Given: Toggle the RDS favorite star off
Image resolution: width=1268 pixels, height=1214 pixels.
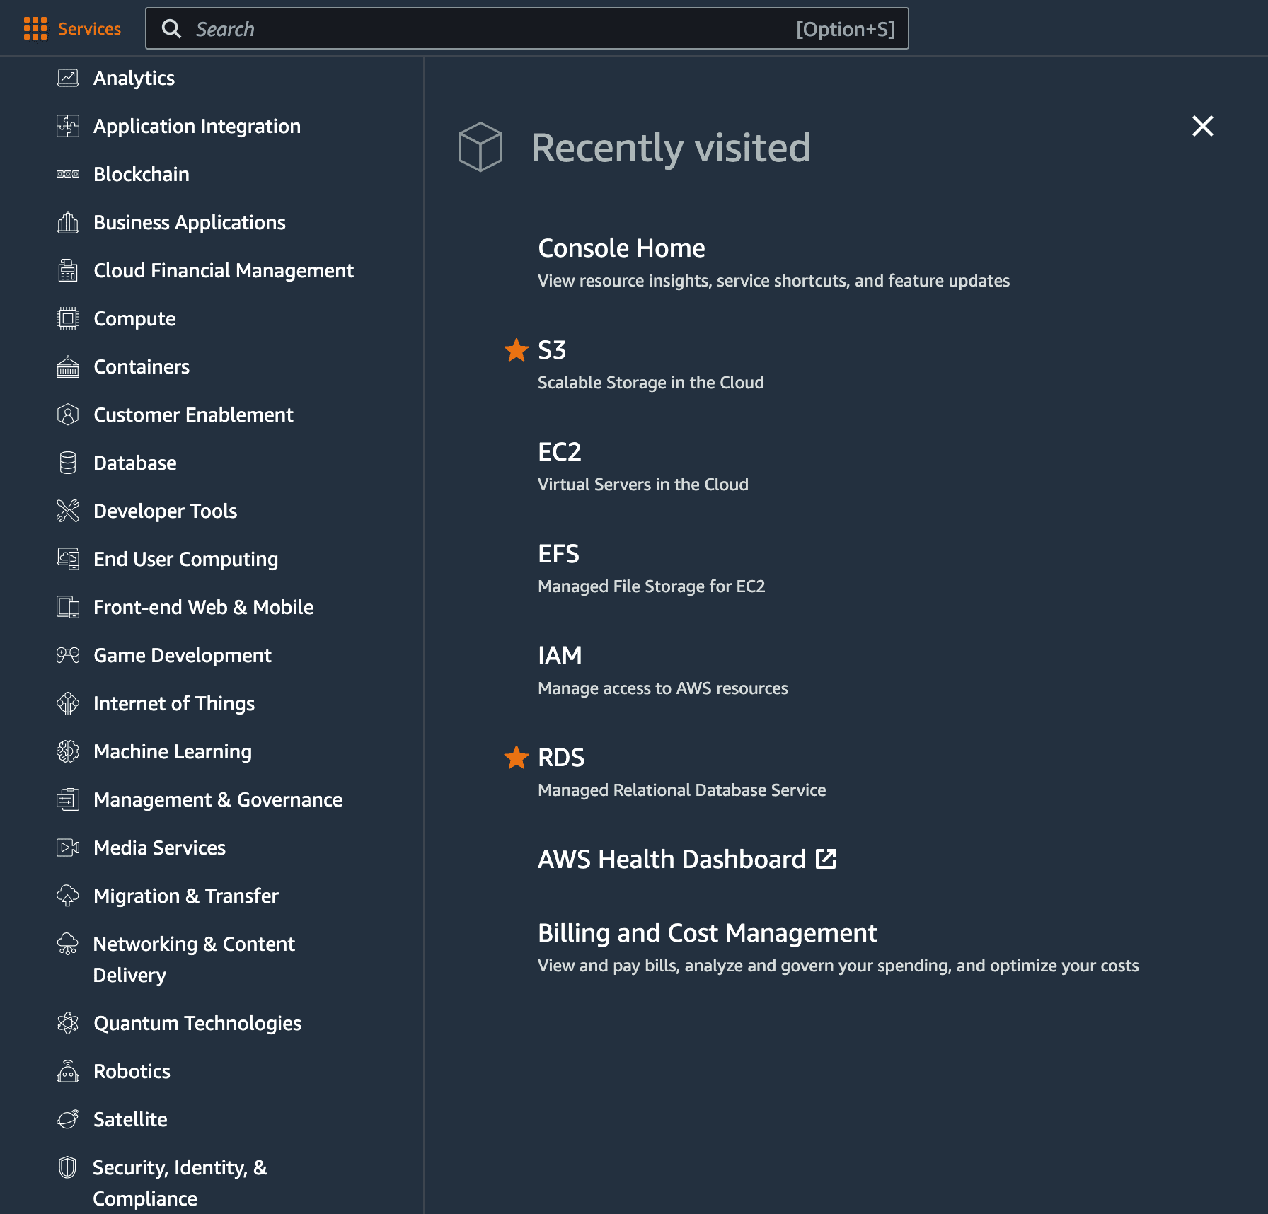Looking at the screenshot, I should pos(517,757).
